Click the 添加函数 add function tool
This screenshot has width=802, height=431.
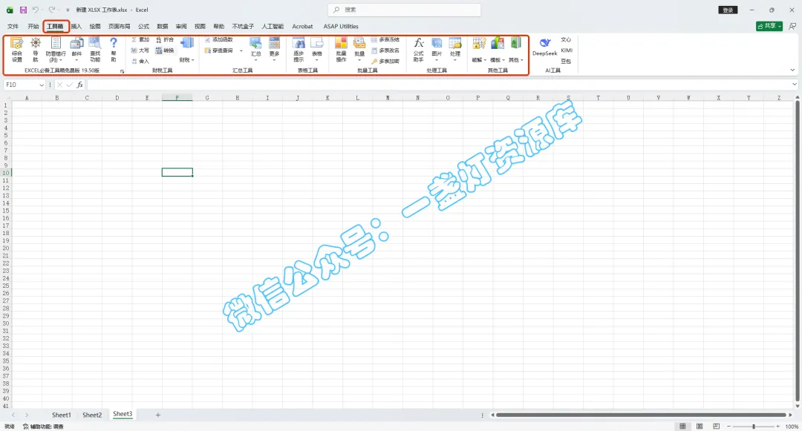pyautogui.click(x=219, y=39)
